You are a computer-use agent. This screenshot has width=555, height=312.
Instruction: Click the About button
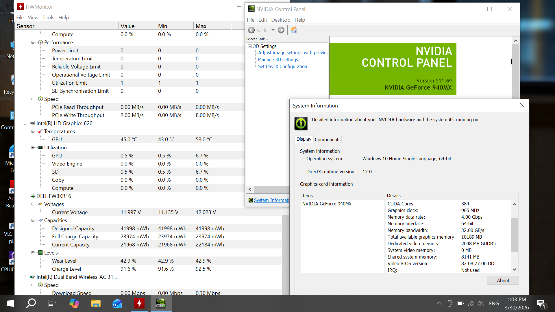tap(503, 281)
